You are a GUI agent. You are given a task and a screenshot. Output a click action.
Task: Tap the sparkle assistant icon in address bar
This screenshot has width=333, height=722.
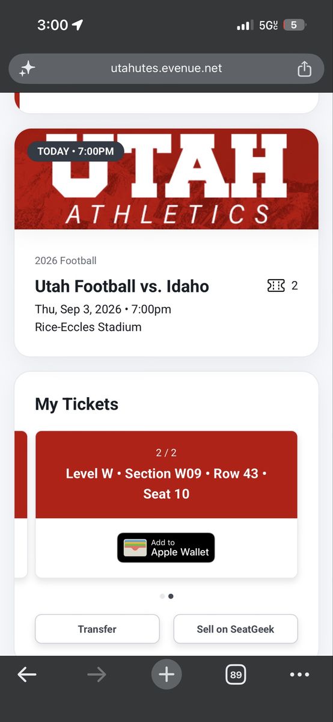coord(27,69)
